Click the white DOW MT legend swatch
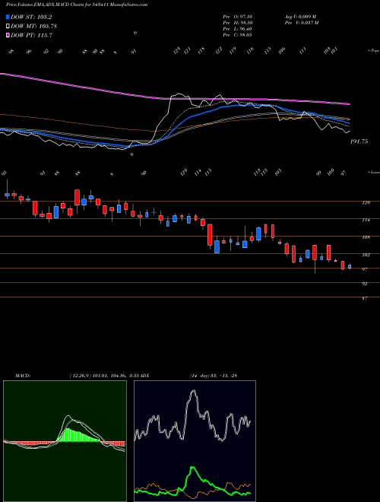The image size is (380, 502). [x=8, y=27]
